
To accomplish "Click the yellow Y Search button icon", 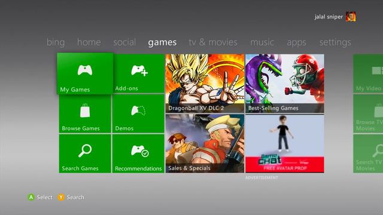I will point(61,197).
